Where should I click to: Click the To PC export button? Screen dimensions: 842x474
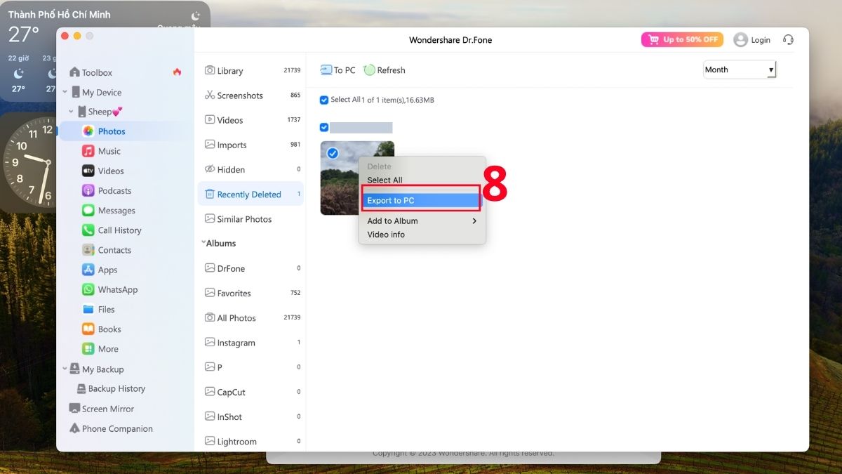[338, 70]
